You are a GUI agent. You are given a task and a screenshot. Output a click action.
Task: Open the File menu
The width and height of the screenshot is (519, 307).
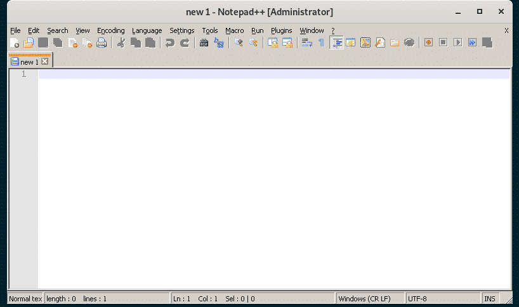[x=15, y=30]
